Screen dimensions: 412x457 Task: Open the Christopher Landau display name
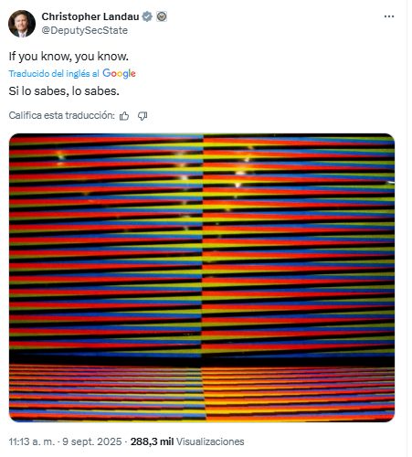[90, 16]
